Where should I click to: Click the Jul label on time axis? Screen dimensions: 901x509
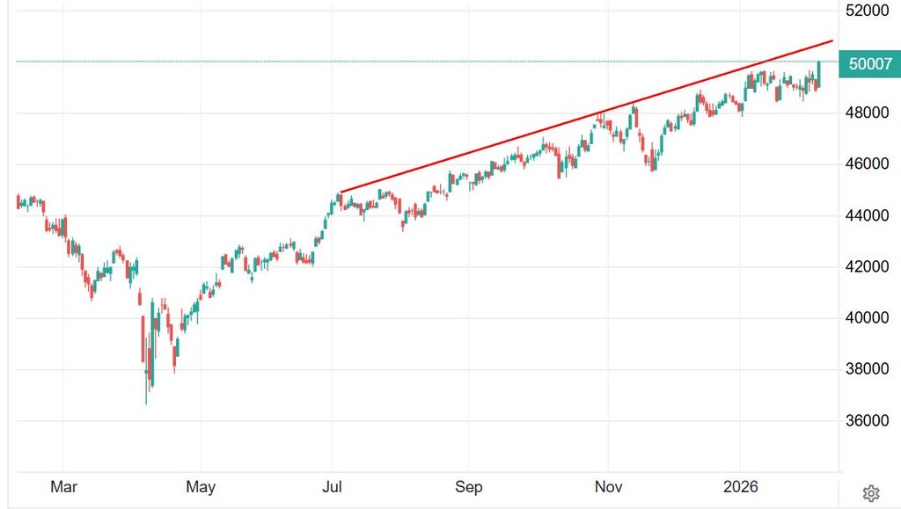[333, 486]
